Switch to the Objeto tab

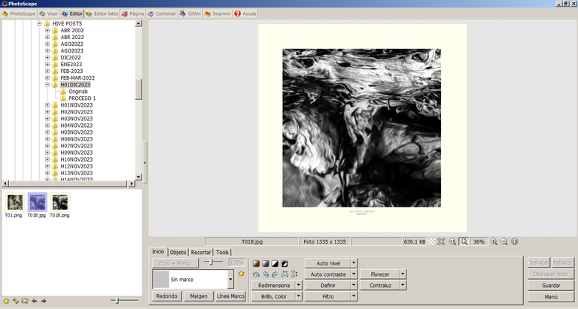[x=178, y=253]
